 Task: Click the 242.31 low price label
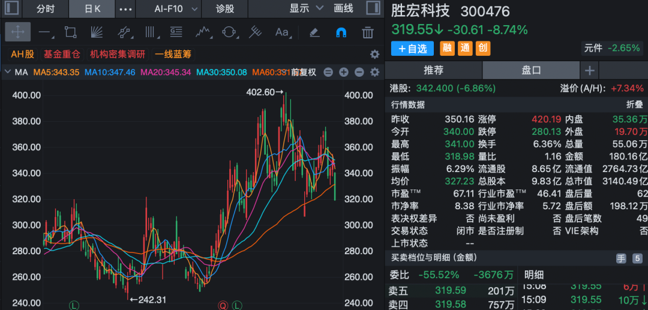coord(148,300)
